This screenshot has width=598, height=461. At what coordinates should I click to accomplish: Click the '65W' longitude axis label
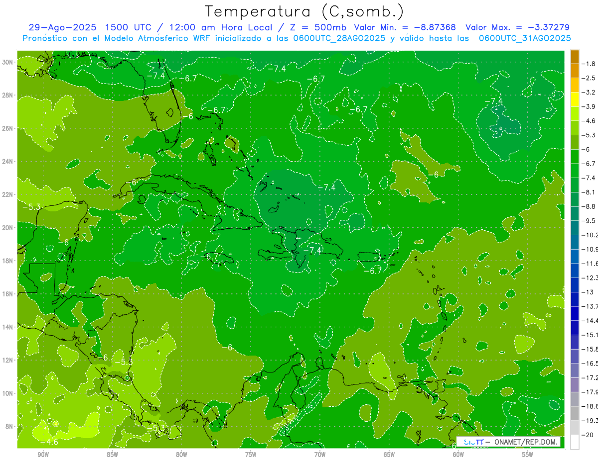tap(389, 454)
